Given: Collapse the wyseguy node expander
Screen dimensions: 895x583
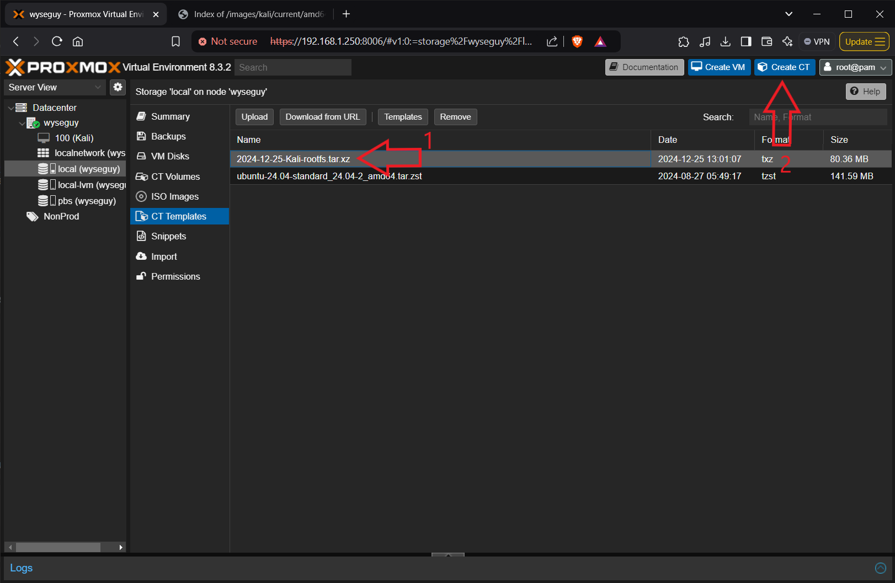Looking at the screenshot, I should click(22, 123).
